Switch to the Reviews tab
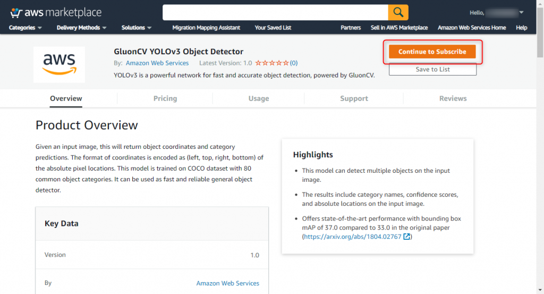This screenshot has width=544, height=294. [x=453, y=98]
